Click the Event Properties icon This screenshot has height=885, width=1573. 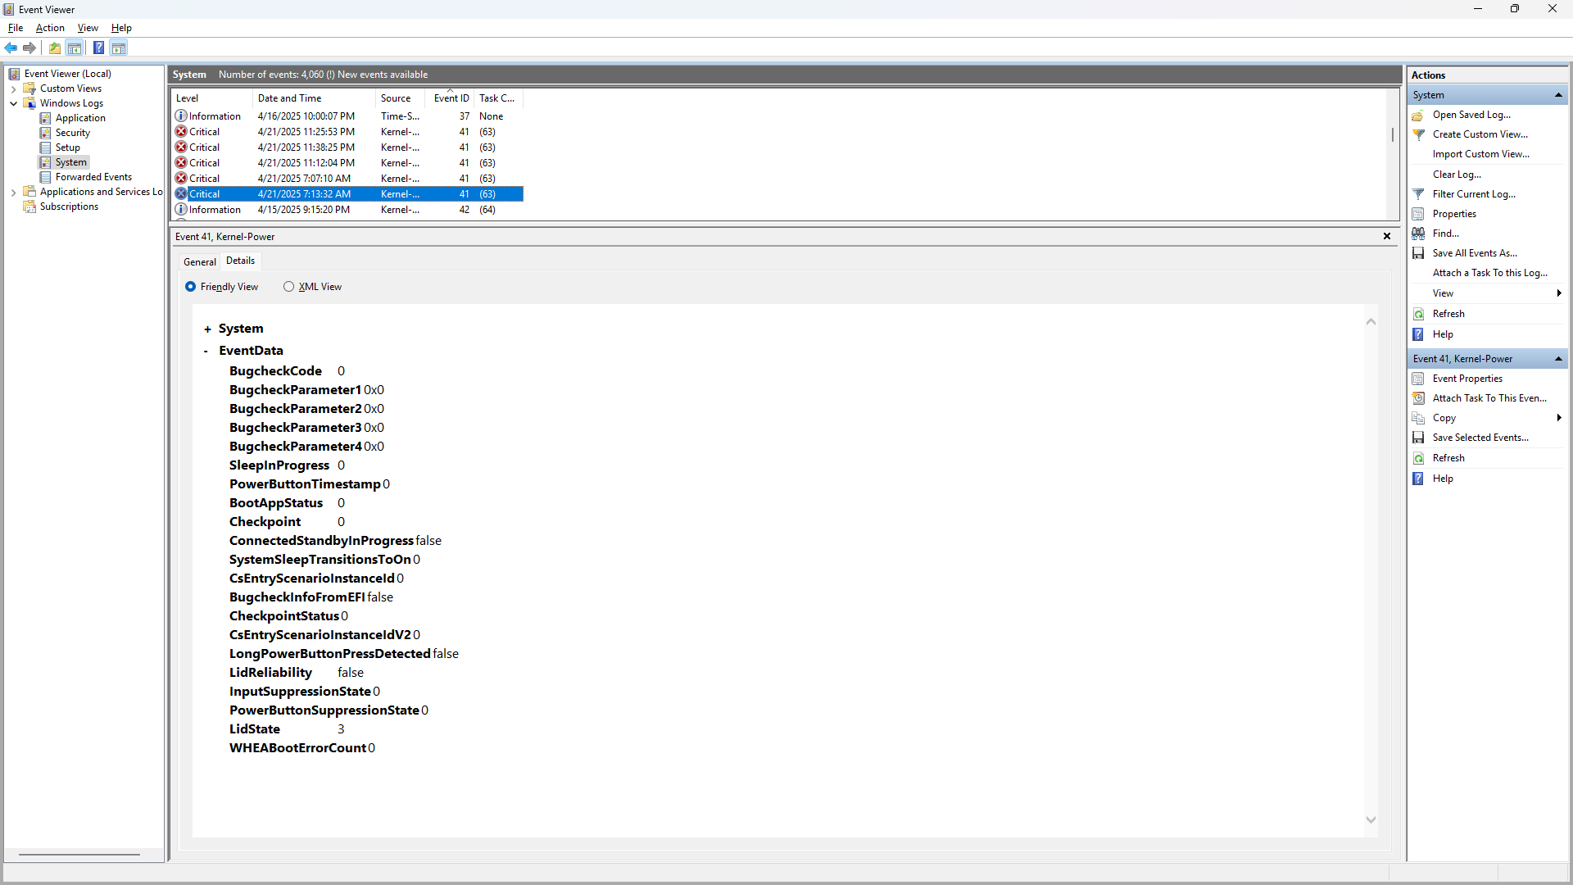tap(1418, 379)
